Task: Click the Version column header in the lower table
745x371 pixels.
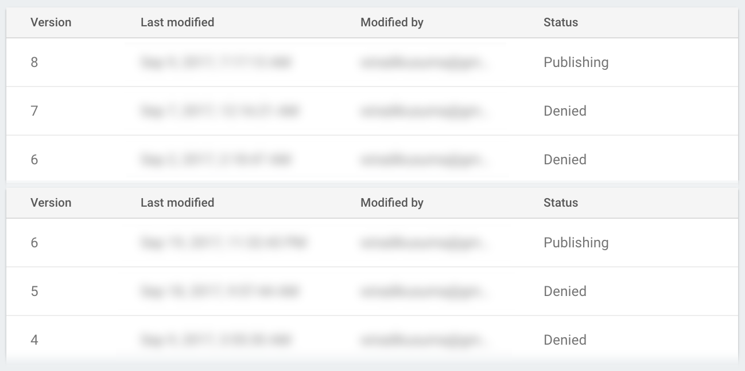Action: tap(51, 203)
